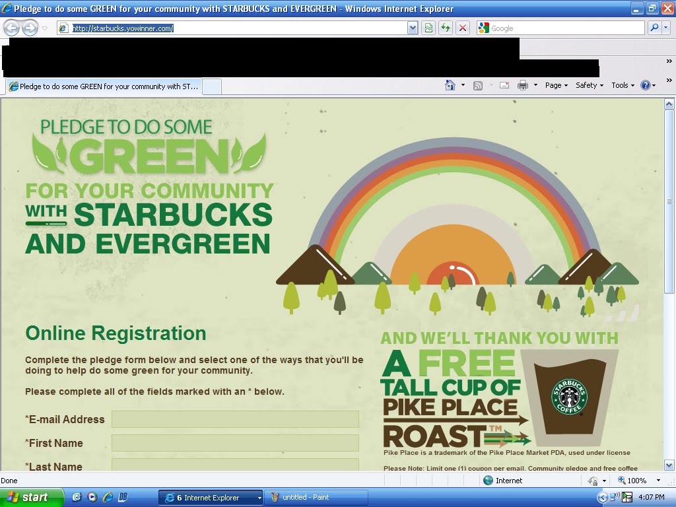The height and width of the screenshot is (507, 676).
Task: Open the search provider options dropdown
Action: tap(666, 28)
